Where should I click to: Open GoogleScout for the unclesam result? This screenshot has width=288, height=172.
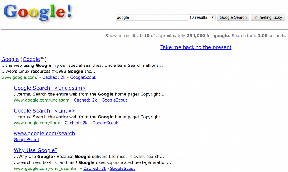(x=114, y=100)
